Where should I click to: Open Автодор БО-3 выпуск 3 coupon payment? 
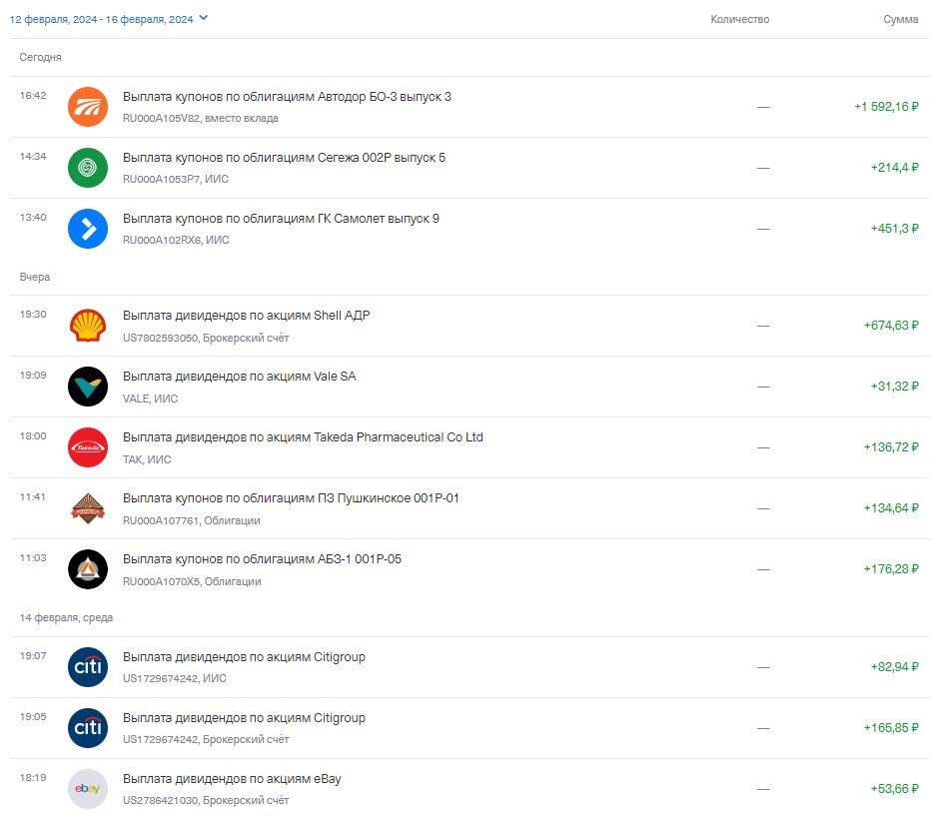coord(469,107)
